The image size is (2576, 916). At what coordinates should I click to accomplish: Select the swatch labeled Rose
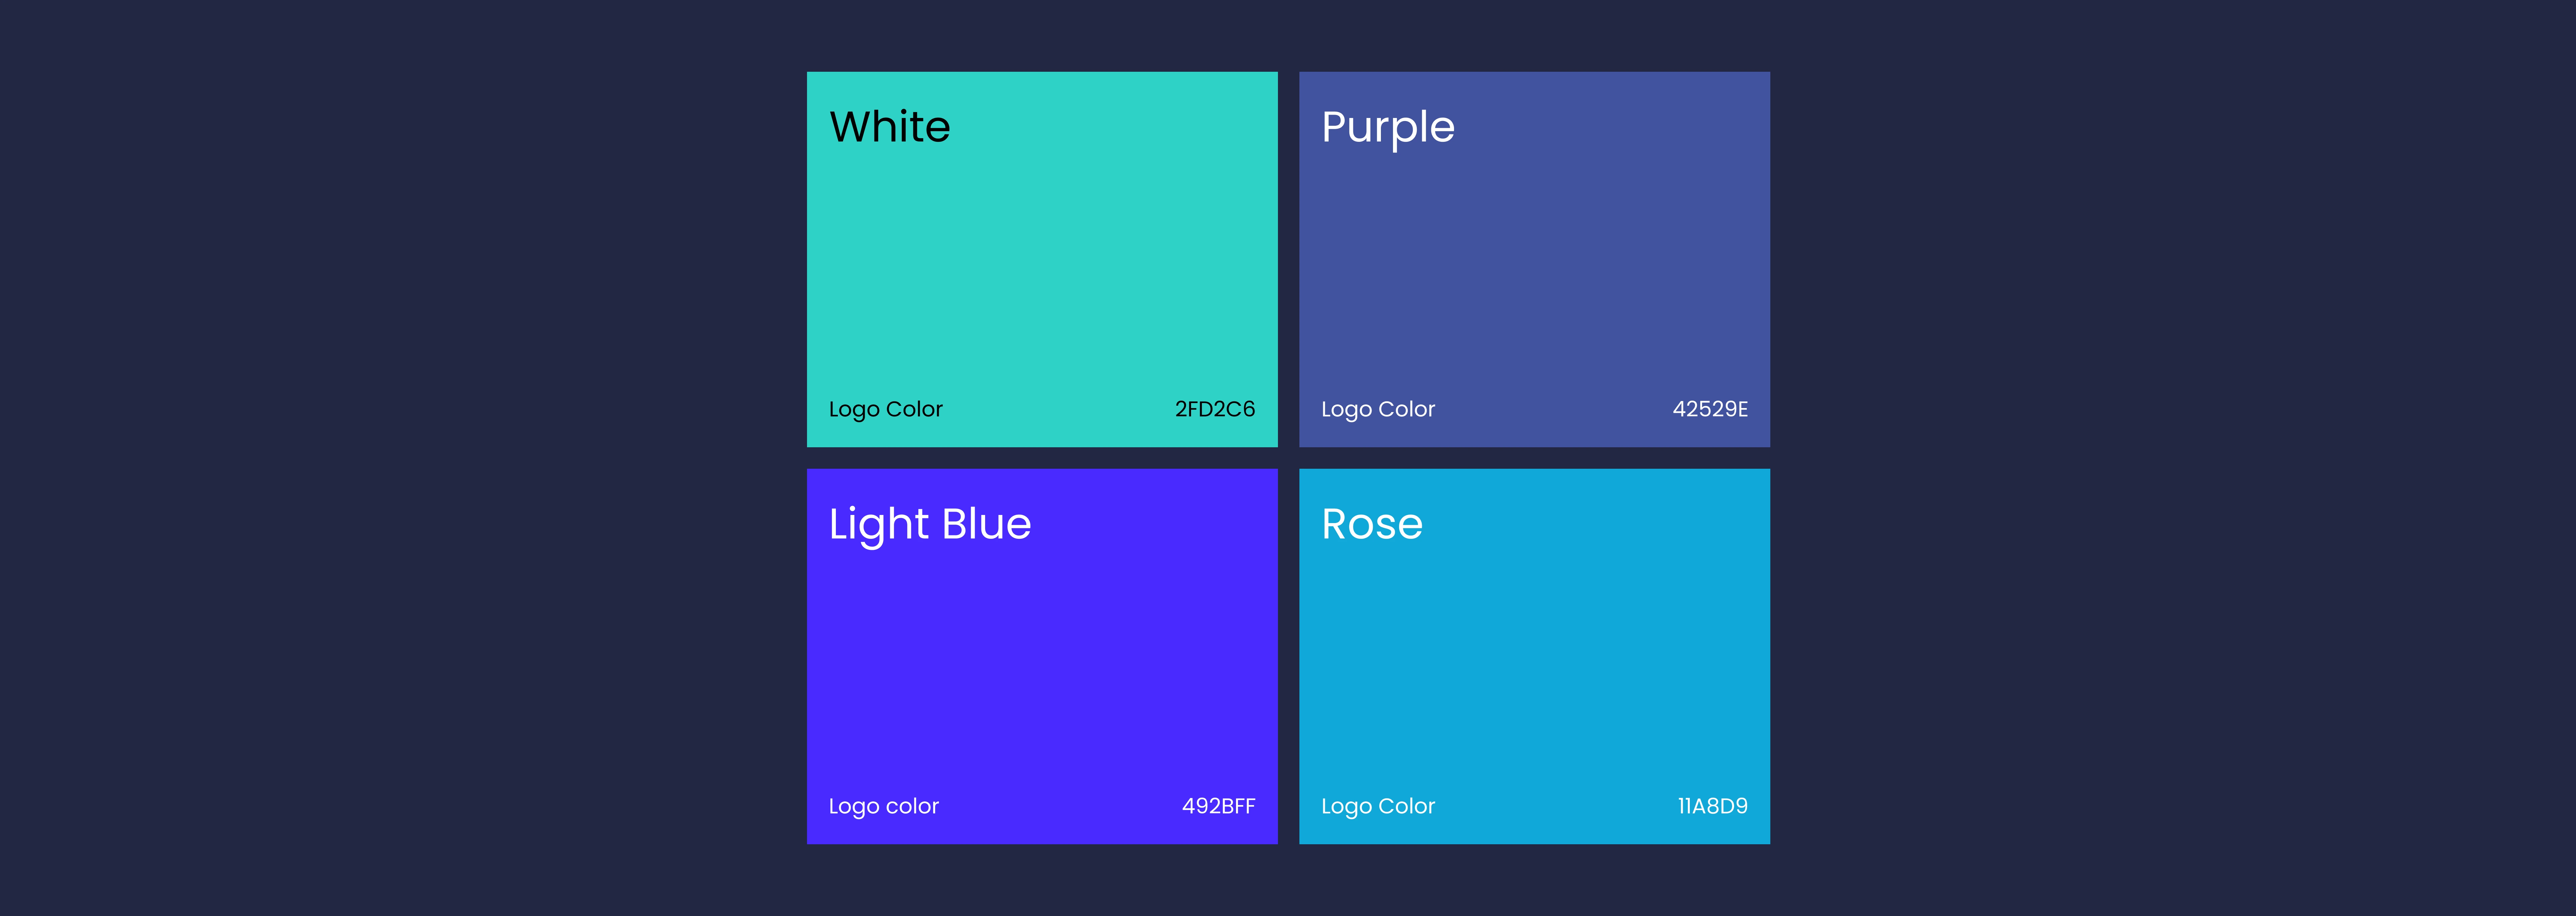1534,656
